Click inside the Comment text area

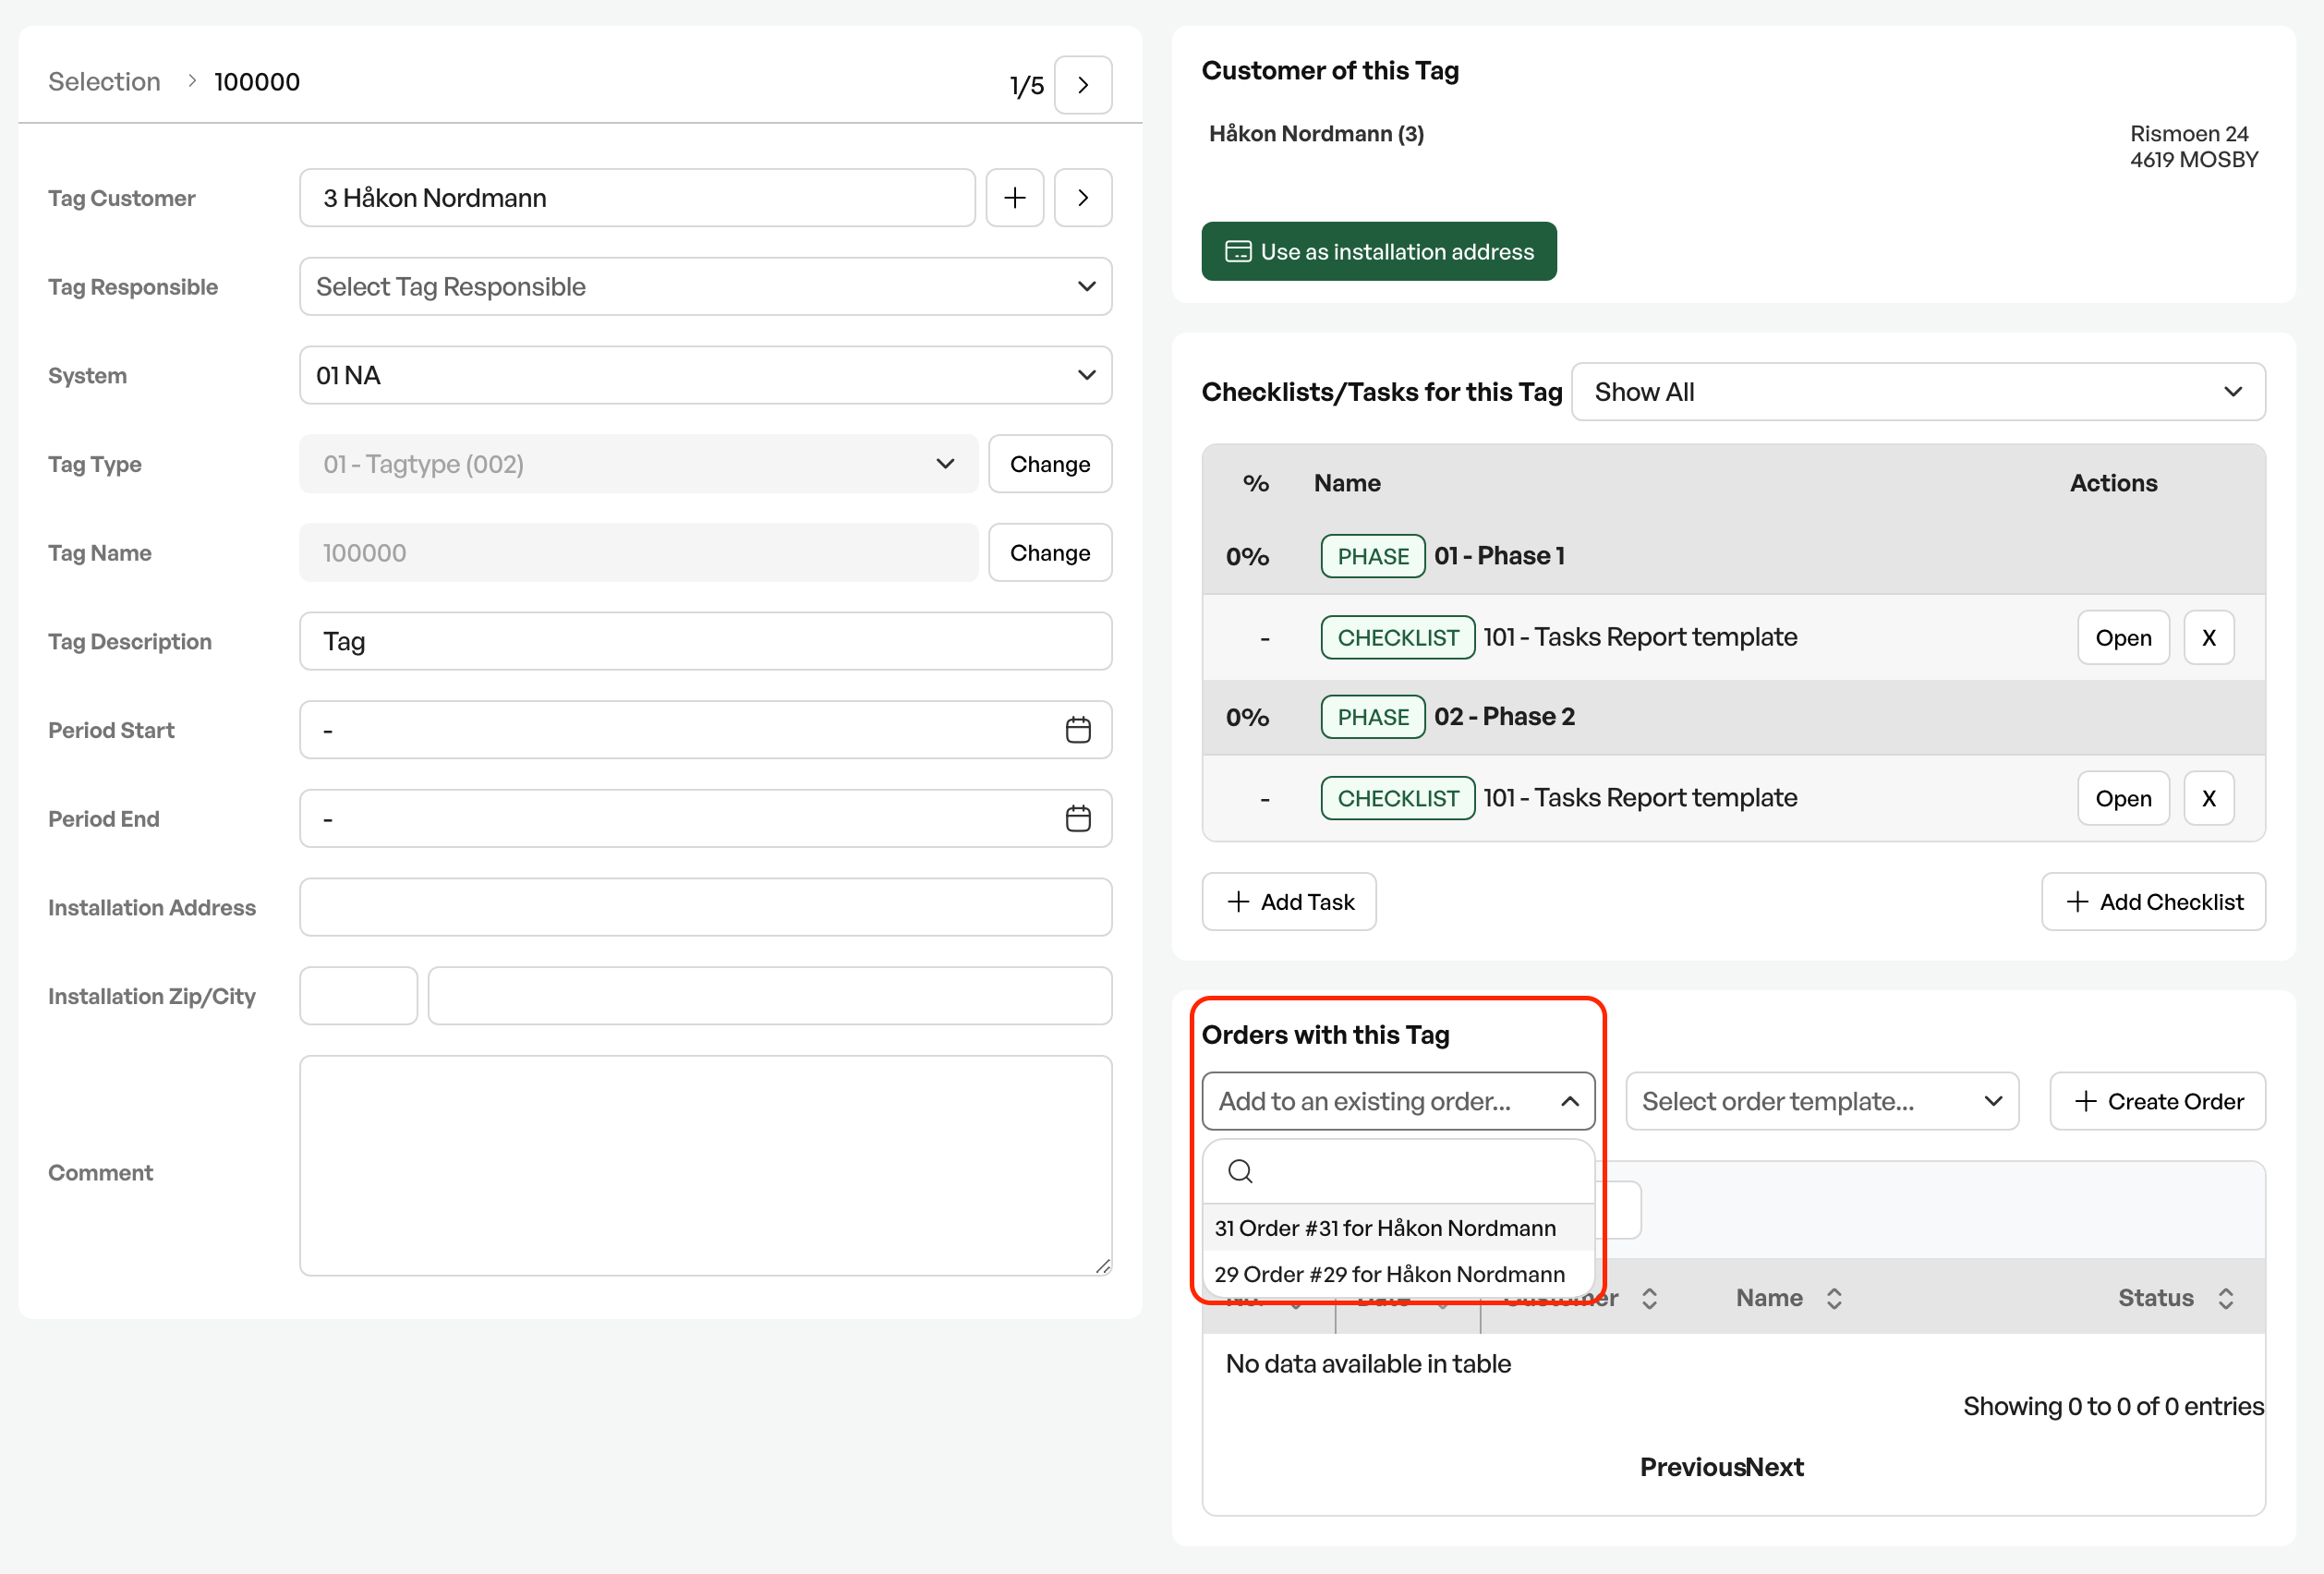tap(706, 1166)
